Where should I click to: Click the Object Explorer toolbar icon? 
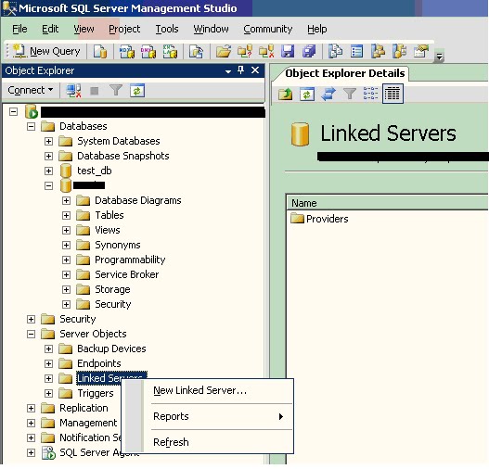pyautogui.click(x=378, y=51)
